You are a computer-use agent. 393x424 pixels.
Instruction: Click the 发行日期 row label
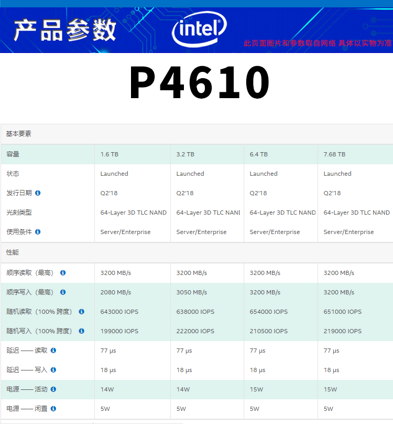tap(19, 193)
